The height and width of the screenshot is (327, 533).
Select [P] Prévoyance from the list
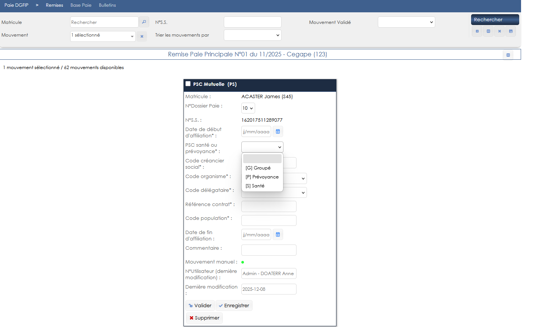[262, 177]
